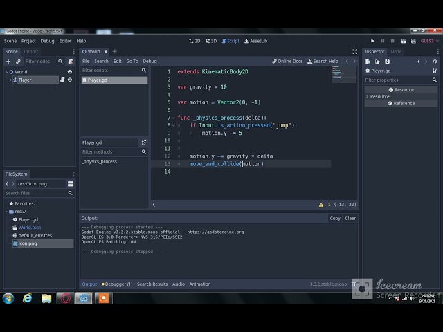Switch to the Script workspace
The width and height of the screenshot is (443, 332).
click(230, 41)
